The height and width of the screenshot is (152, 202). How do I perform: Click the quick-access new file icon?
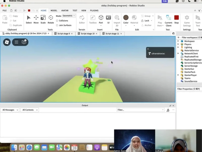point(11,10)
